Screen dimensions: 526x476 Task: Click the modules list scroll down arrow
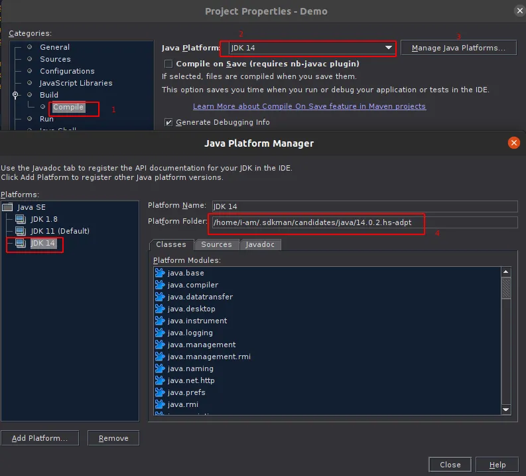pyautogui.click(x=506, y=410)
